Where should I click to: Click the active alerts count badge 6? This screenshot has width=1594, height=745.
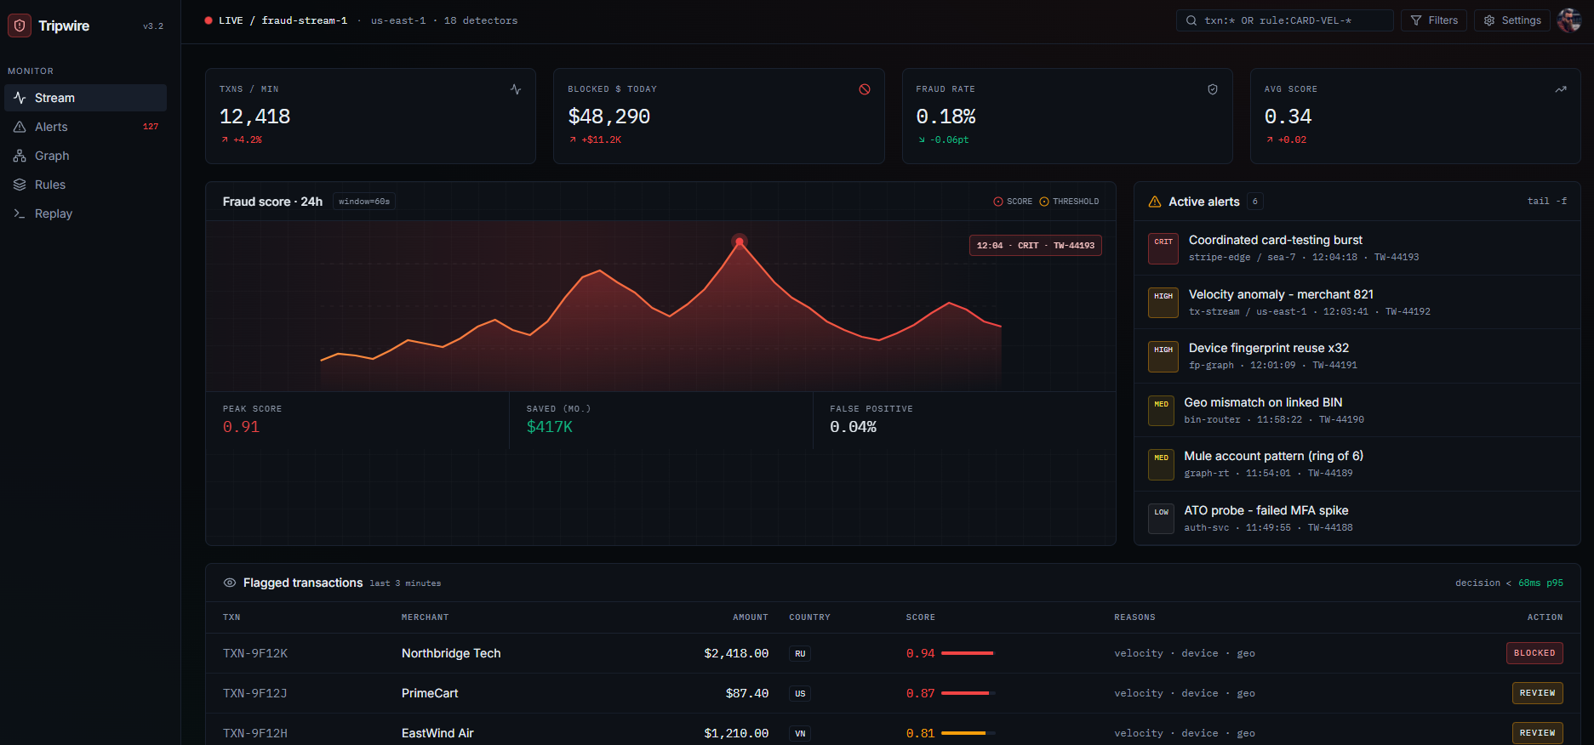(1255, 202)
